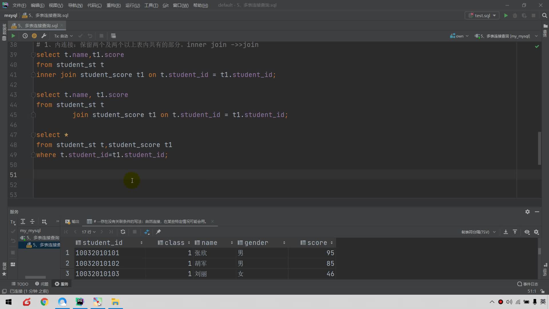Toggle fold marker at line 47

click(x=33, y=135)
